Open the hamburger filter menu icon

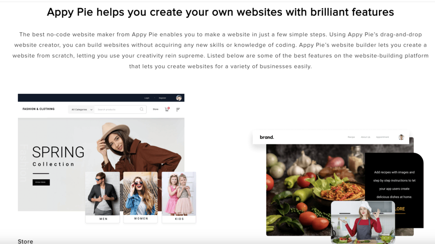178,109
